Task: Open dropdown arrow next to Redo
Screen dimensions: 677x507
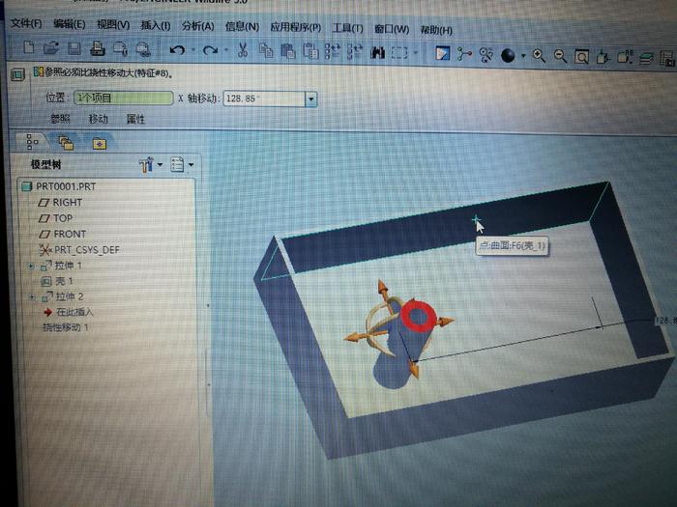Action: pyautogui.click(x=226, y=51)
